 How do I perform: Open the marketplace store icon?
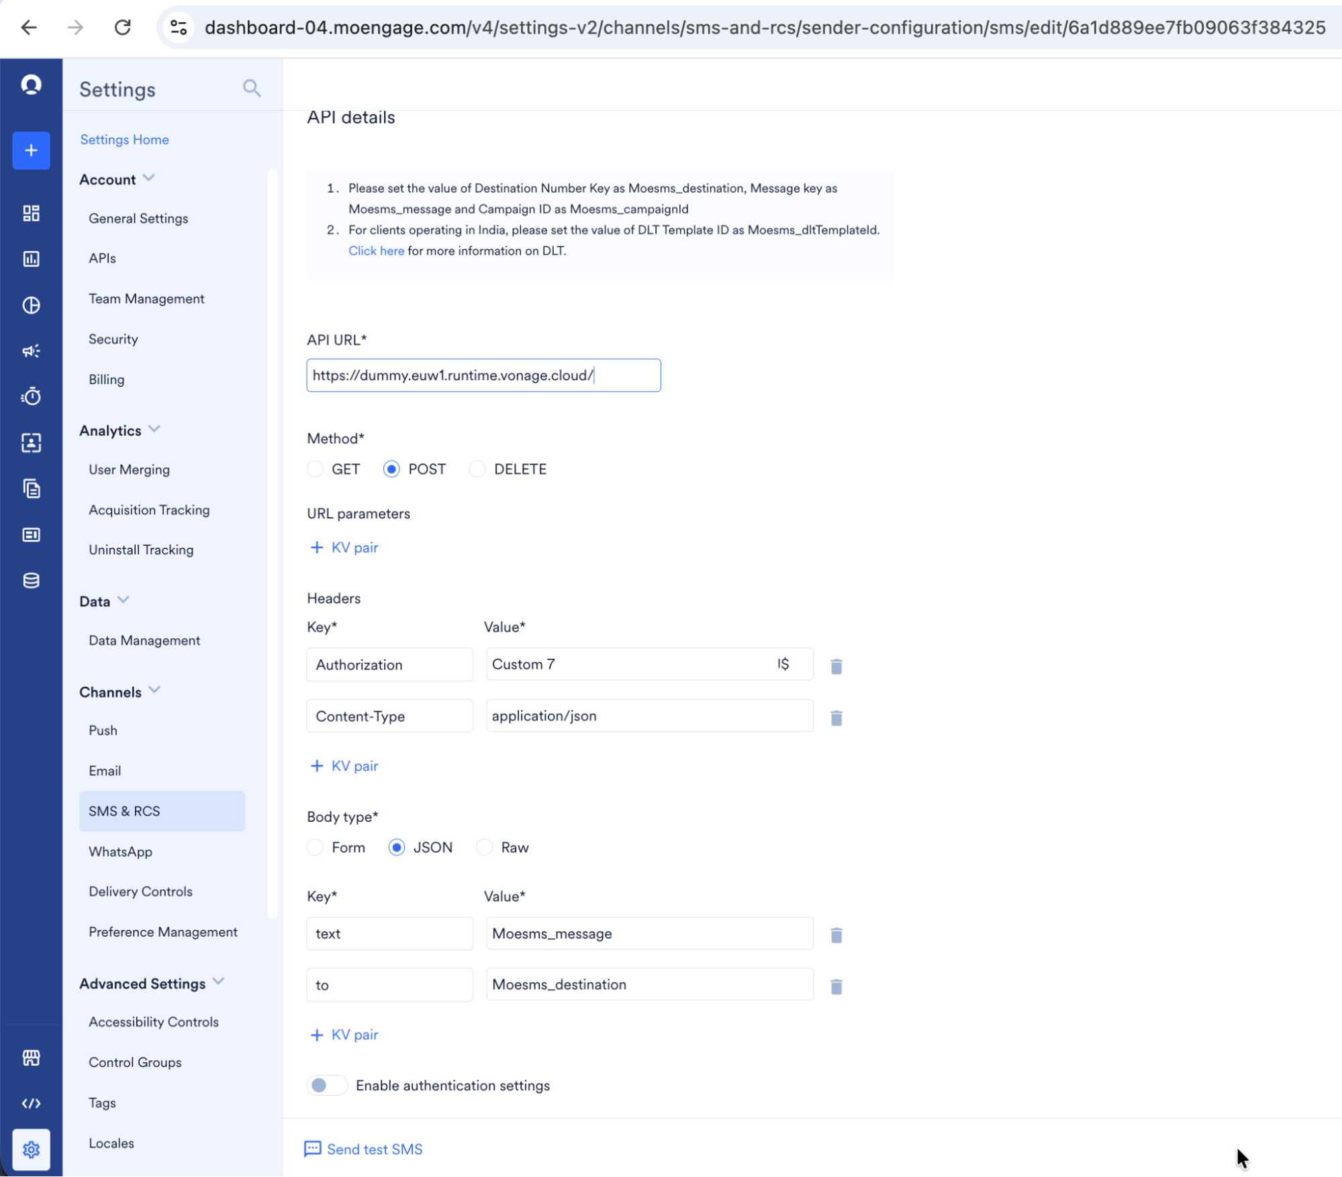click(x=31, y=1058)
